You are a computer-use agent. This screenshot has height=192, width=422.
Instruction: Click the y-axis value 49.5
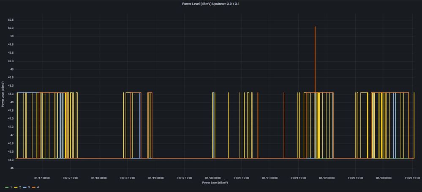coord(11,53)
